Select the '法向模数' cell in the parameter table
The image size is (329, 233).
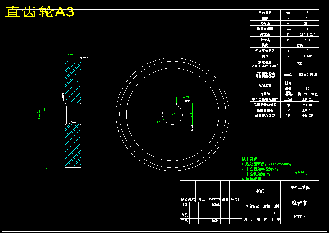(265, 13)
